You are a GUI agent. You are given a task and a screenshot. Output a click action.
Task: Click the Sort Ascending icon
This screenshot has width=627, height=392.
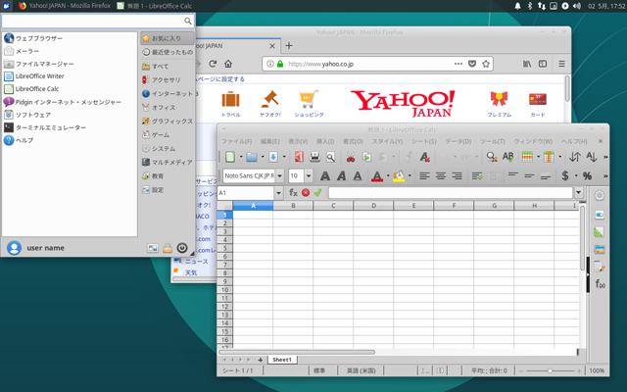[592, 157]
